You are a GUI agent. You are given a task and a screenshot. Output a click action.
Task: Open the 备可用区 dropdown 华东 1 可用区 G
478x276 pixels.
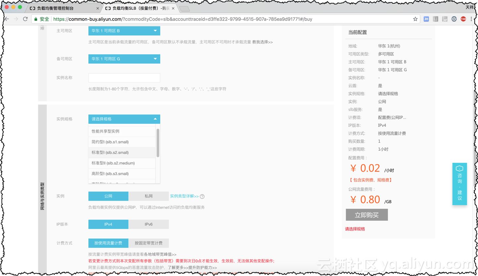pos(124,59)
